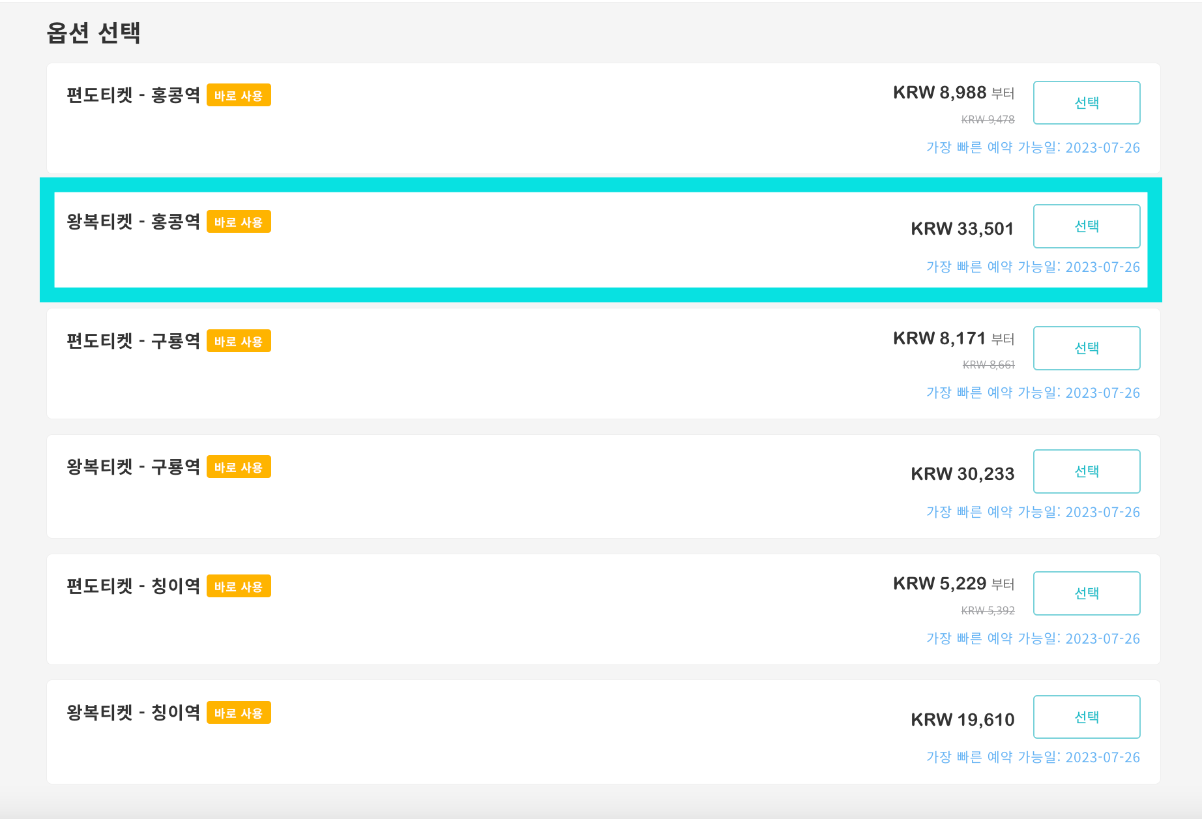Click the 편도티켓 - 칭이역 option title
Screen dimensions: 1202x819
(x=133, y=586)
